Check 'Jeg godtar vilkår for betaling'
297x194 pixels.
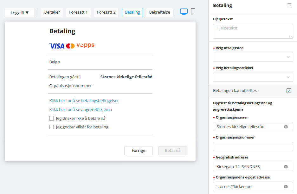pyautogui.click(x=52, y=127)
